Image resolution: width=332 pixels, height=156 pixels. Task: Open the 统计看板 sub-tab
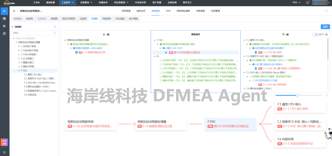tap(133, 19)
